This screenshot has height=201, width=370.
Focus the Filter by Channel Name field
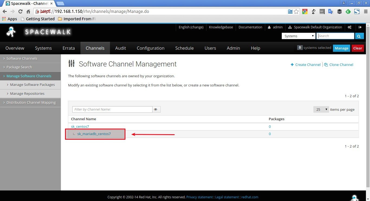(x=112, y=109)
